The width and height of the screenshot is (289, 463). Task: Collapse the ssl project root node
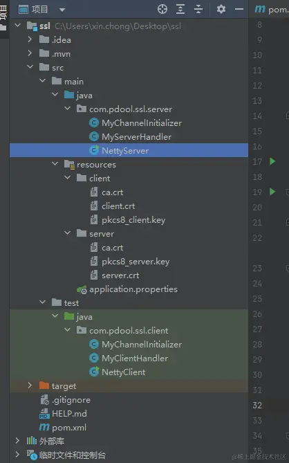(18, 26)
